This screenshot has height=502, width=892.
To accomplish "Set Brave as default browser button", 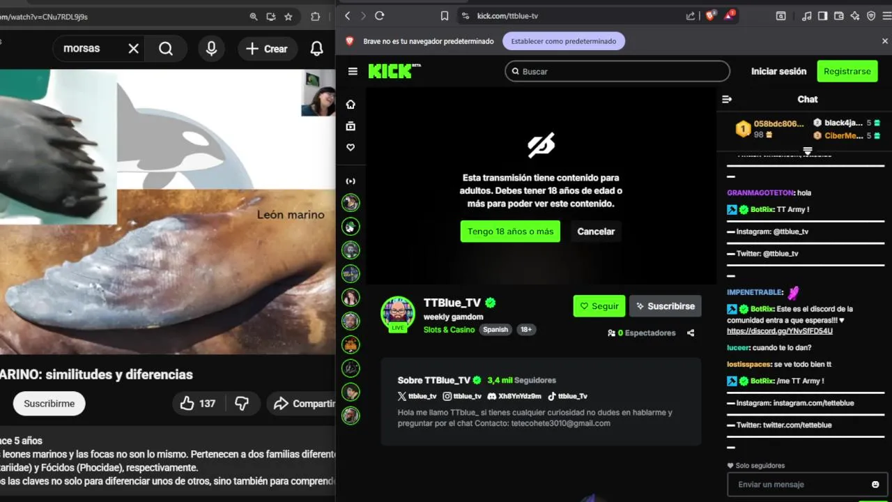I will [564, 41].
